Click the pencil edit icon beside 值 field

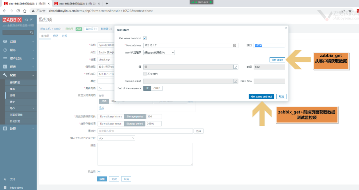236,67
